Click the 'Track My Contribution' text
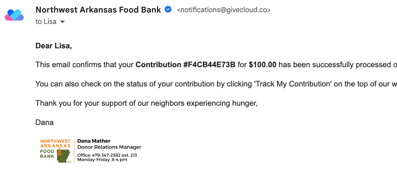This screenshot has height=169, width=397. [x=287, y=83]
